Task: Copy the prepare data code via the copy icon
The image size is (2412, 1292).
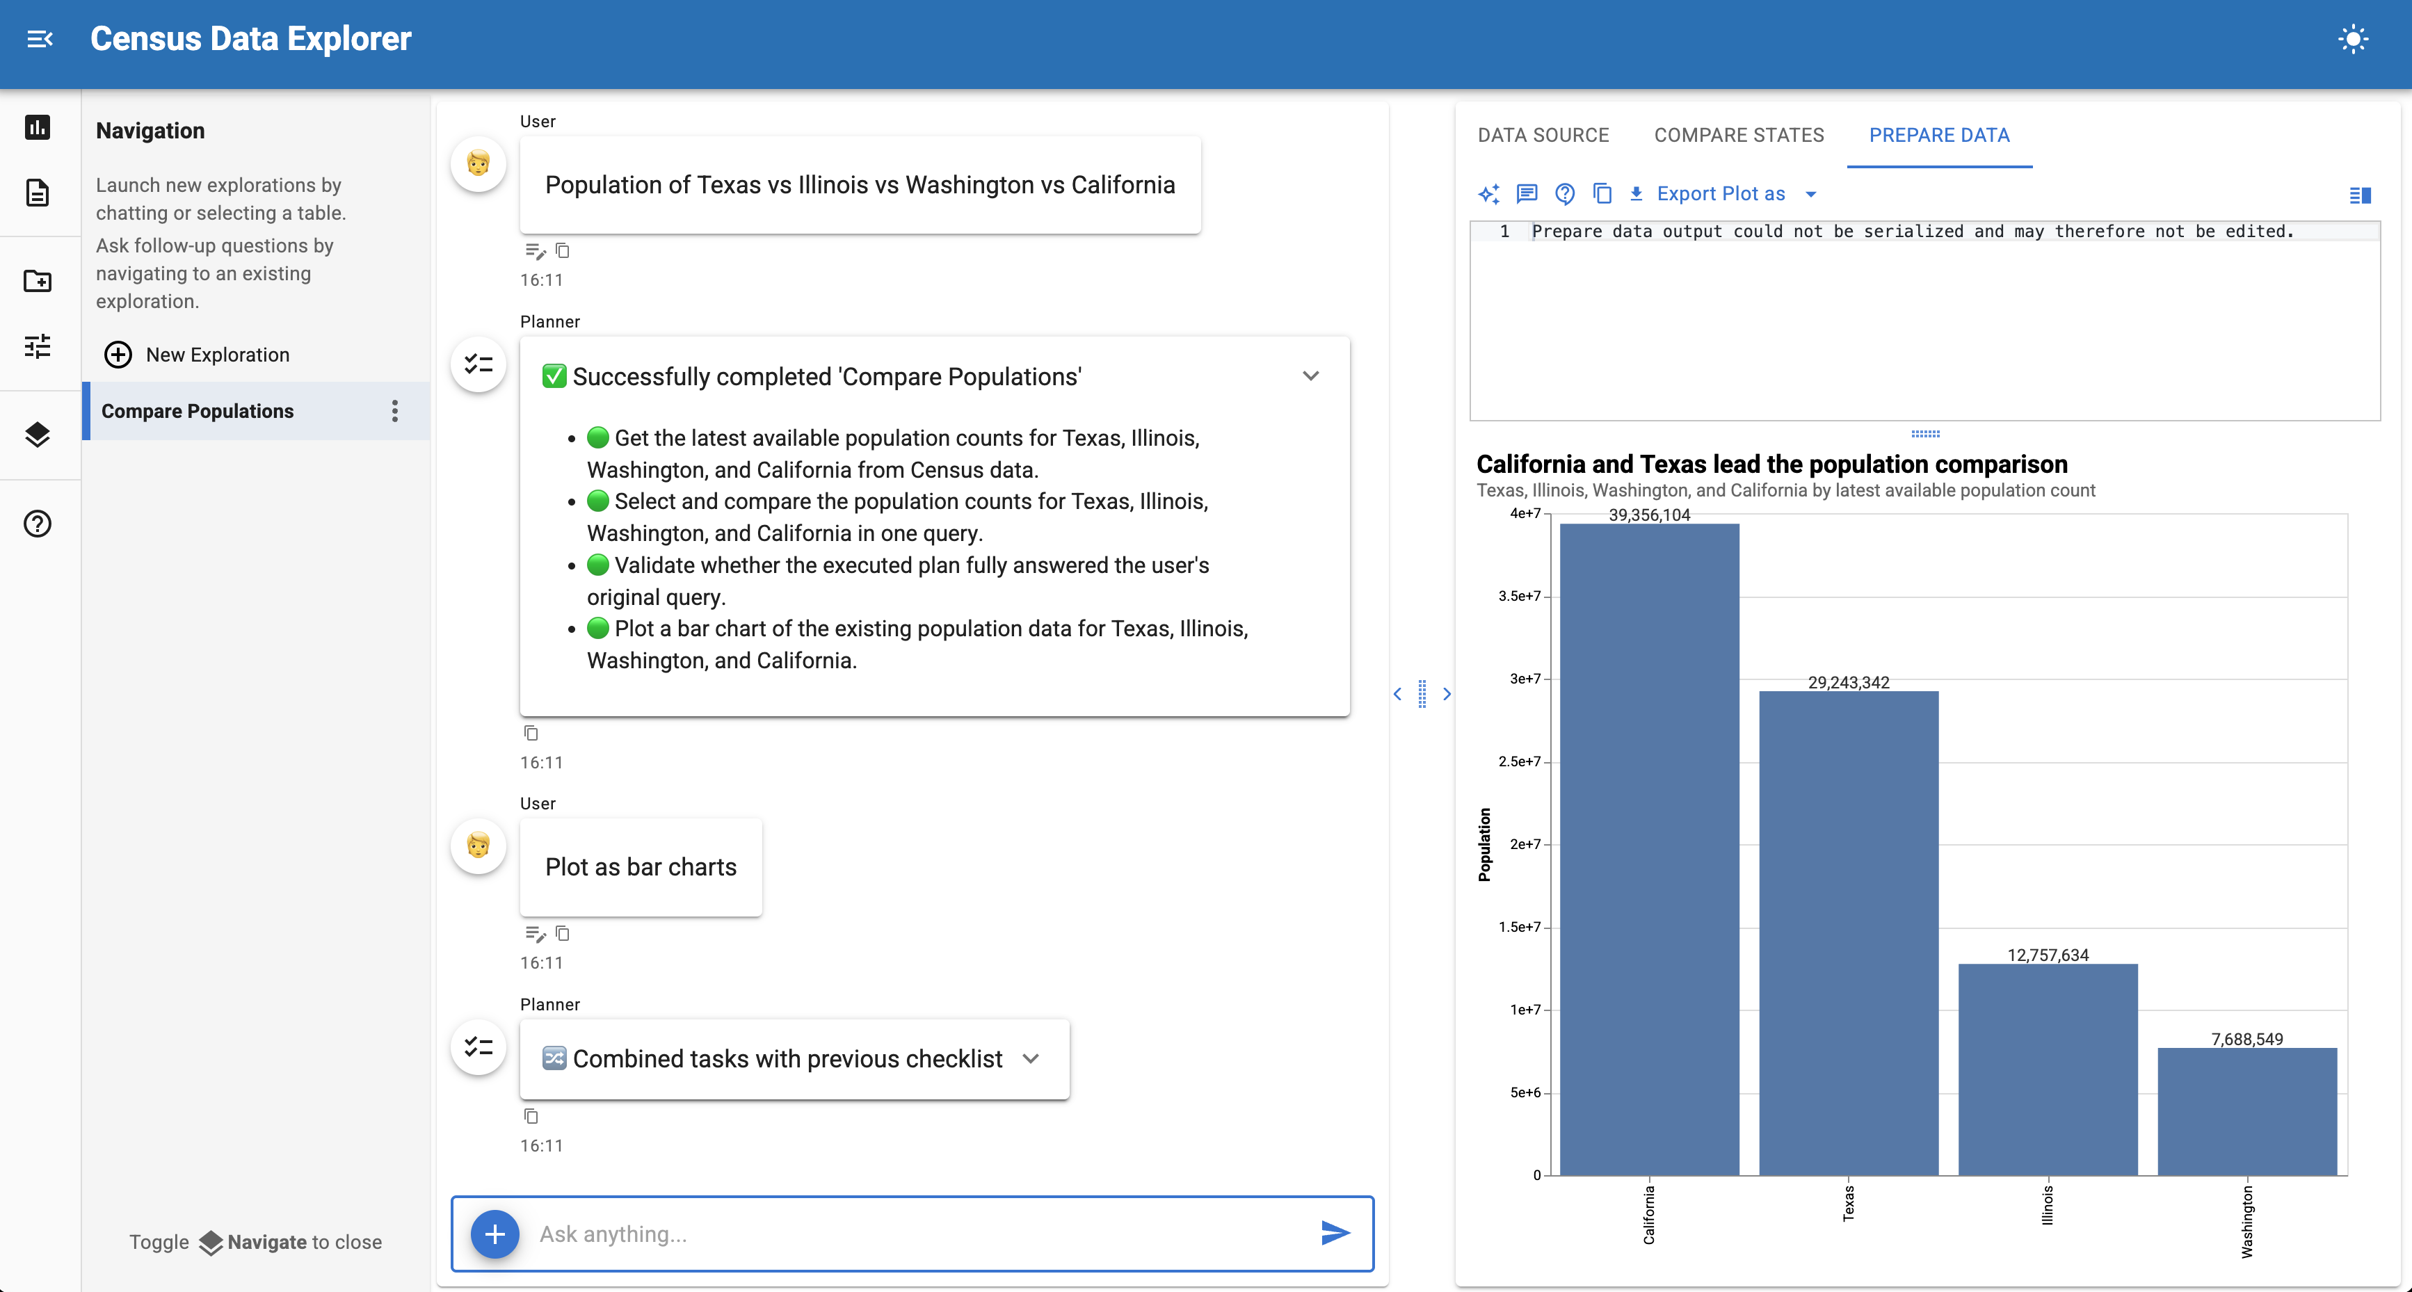Action: click(x=1602, y=194)
